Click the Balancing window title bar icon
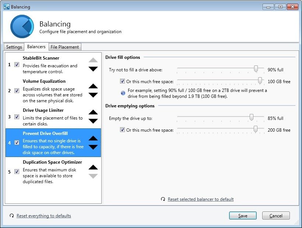This screenshot has width=302, height=228. (7, 7)
